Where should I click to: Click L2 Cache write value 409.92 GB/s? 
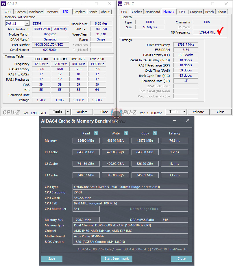pyautogui.click(x=115, y=164)
